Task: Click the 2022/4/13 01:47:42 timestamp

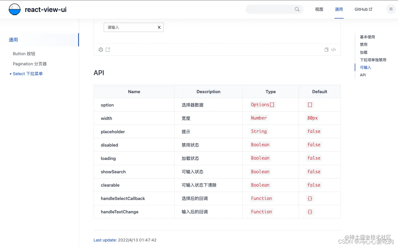Action: (x=137, y=240)
